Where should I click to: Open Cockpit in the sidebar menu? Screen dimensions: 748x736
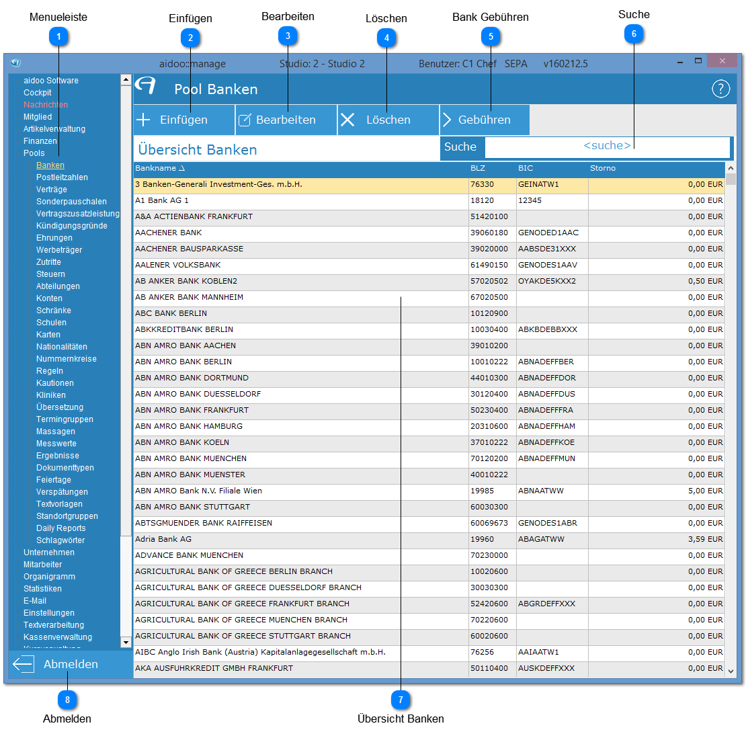click(37, 93)
